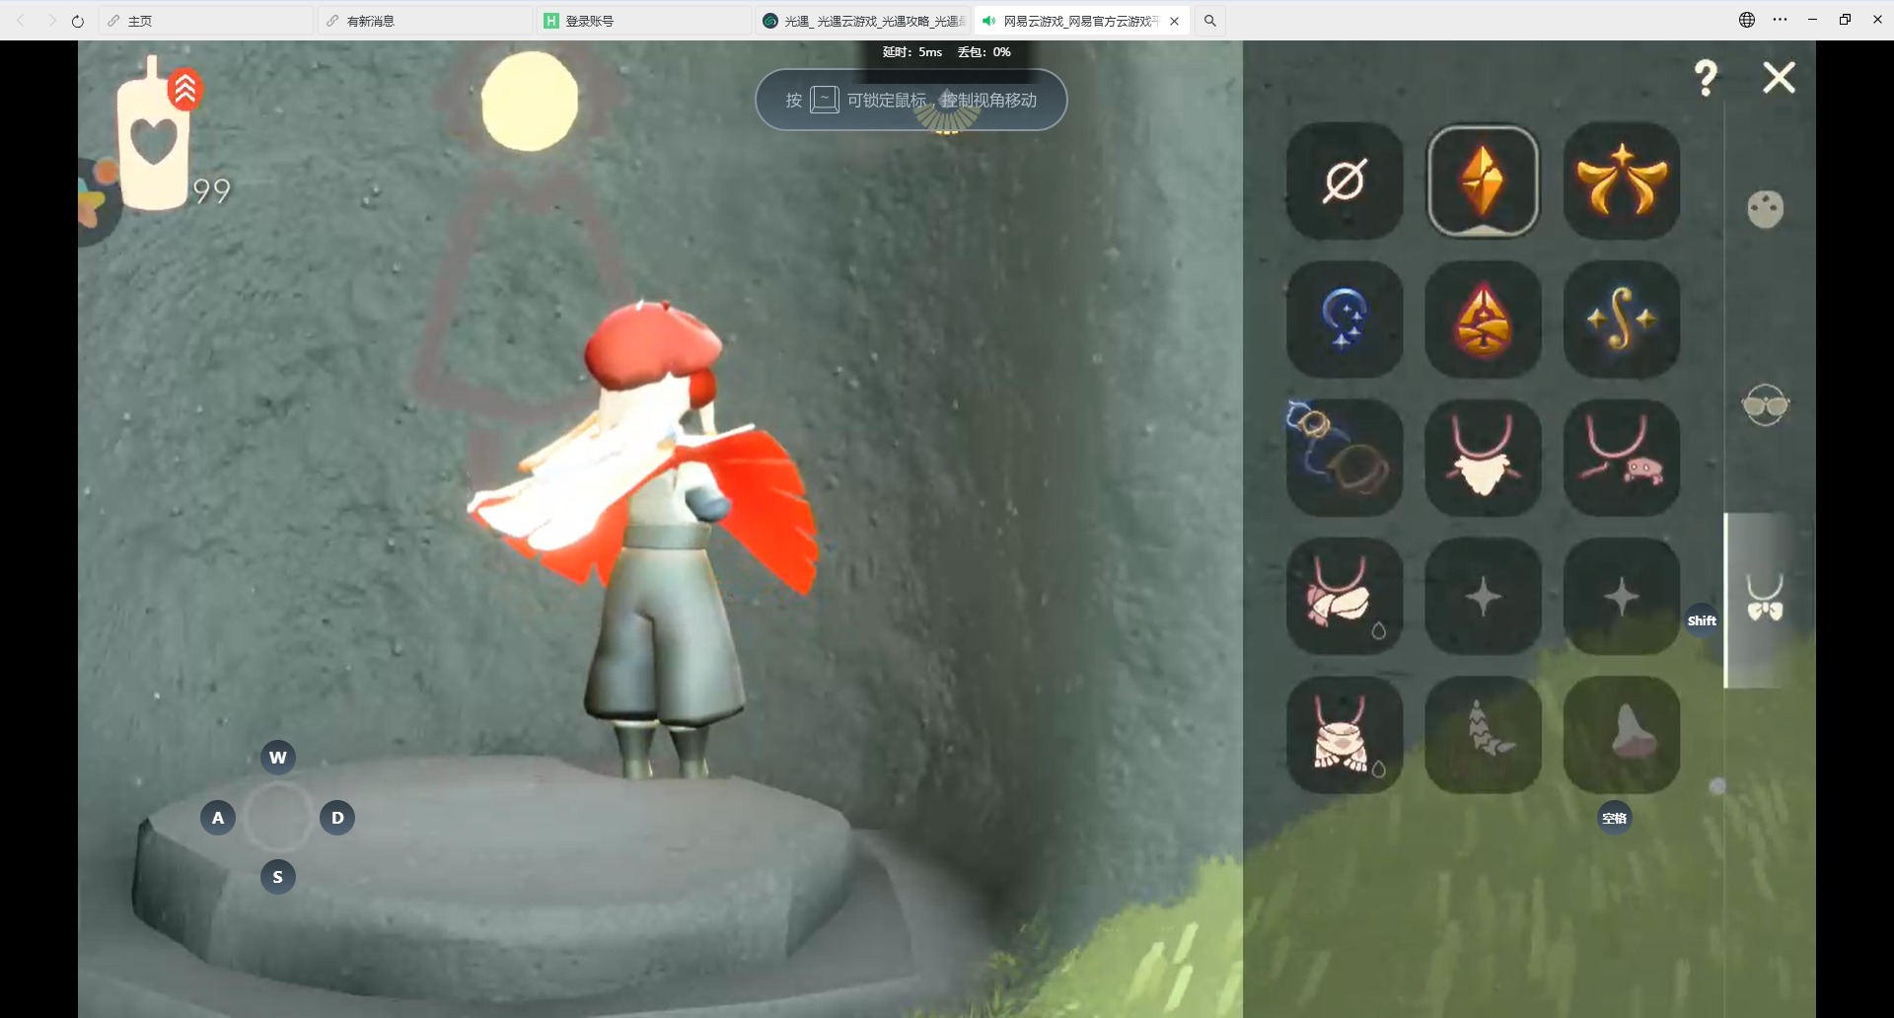Click the outfit list scroll dot
Screen dimensions: 1894x1018
pyautogui.click(x=1717, y=786)
